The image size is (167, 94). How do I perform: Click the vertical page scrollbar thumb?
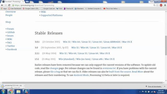[166, 45]
